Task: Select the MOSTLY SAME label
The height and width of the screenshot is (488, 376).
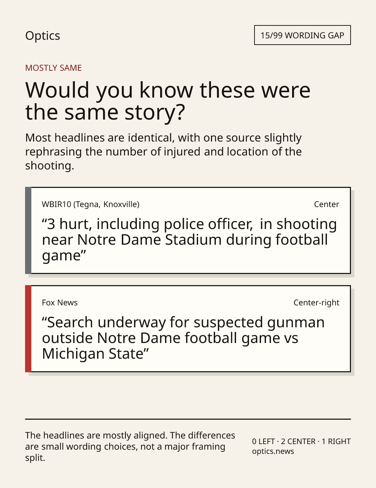Action: [x=53, y=68]
